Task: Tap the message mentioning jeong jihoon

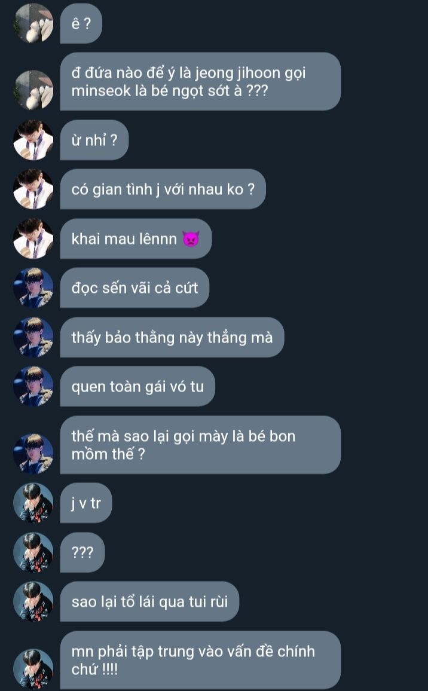Action: [200, 81]
